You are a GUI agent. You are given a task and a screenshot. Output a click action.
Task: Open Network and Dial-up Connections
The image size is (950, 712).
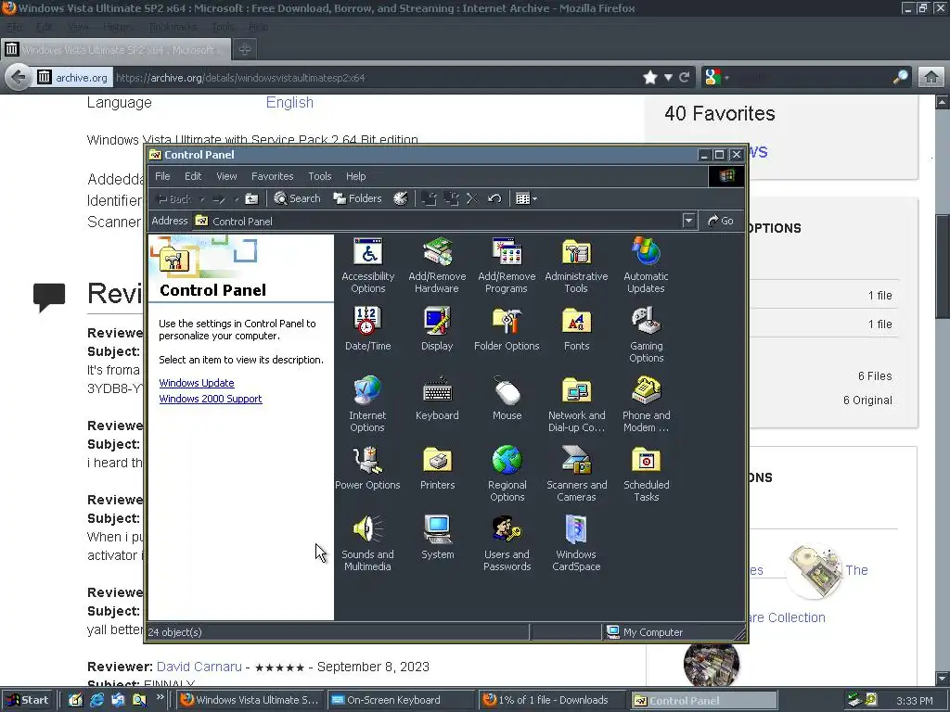coord(576,404)
